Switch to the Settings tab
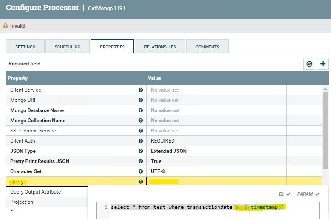 (x=25, y=47)
